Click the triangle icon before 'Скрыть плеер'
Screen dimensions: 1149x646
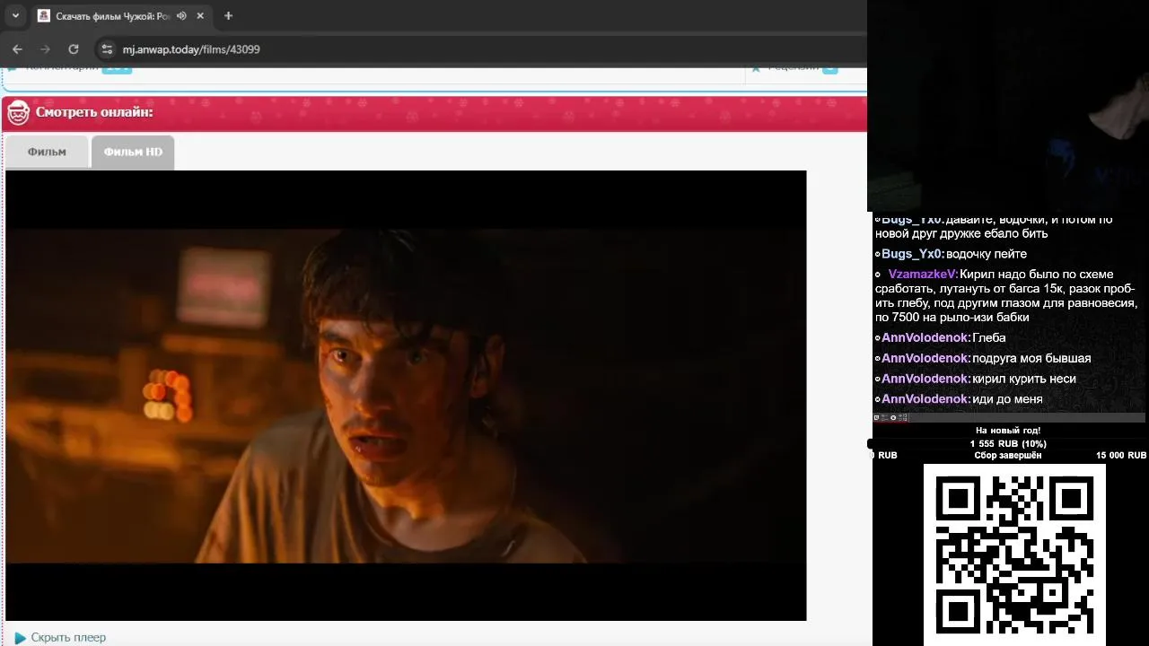[20, 638]
